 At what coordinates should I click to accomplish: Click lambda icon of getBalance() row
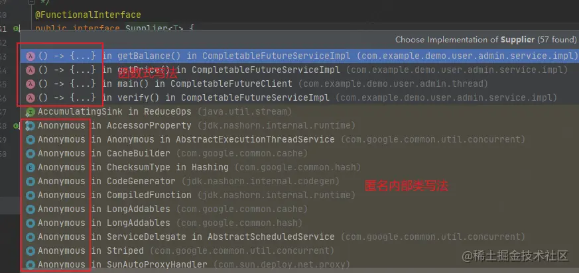(x=31, y=56)
